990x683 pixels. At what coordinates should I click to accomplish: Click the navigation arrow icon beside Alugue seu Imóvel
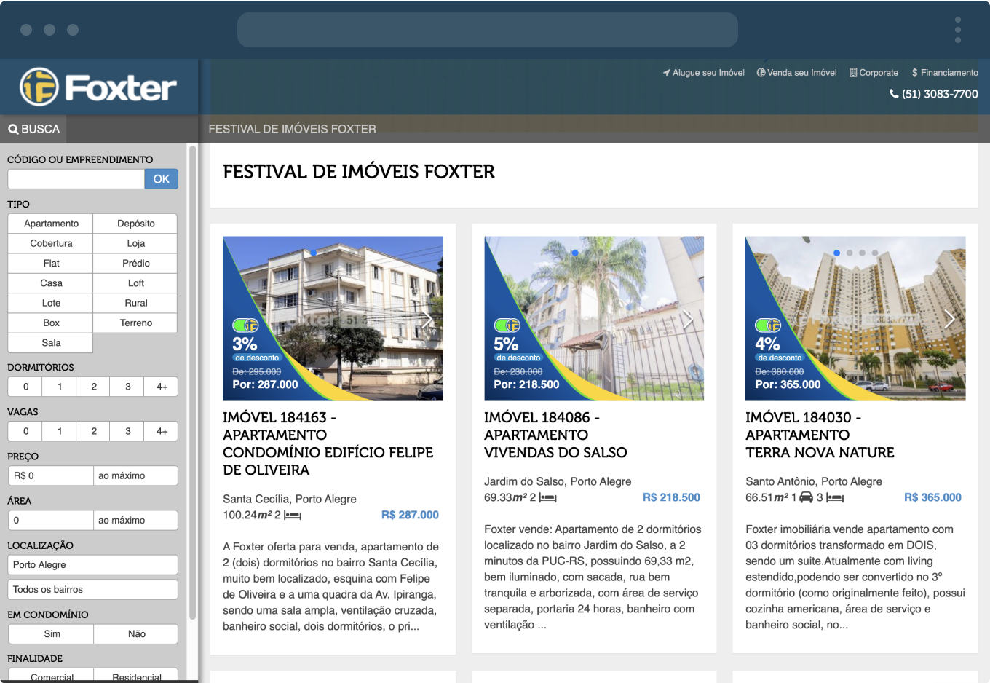coord(665,72)
